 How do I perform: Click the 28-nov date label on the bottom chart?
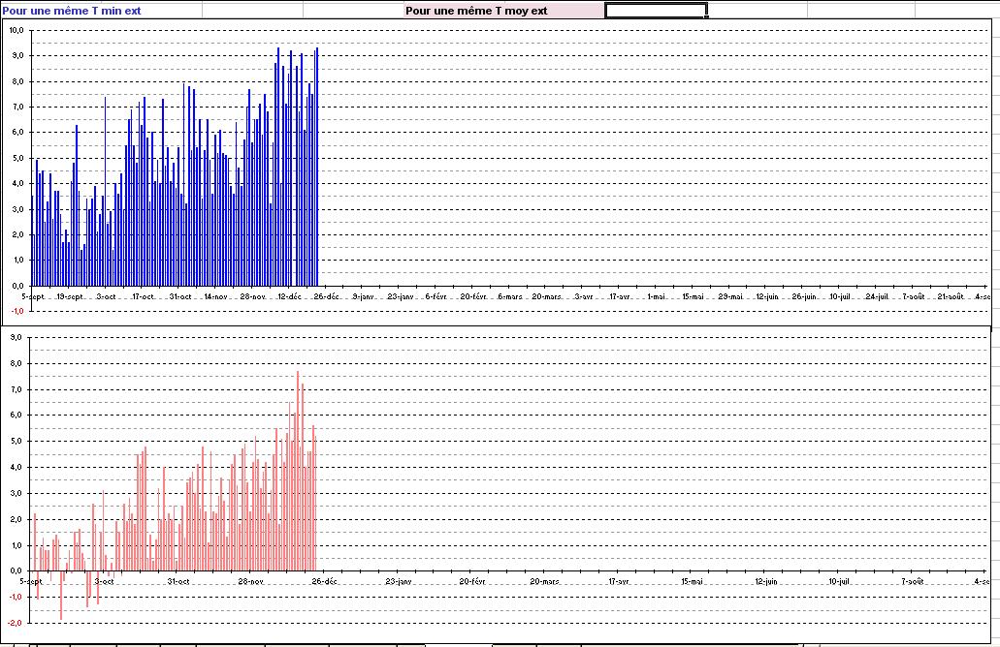coord(251,581)
